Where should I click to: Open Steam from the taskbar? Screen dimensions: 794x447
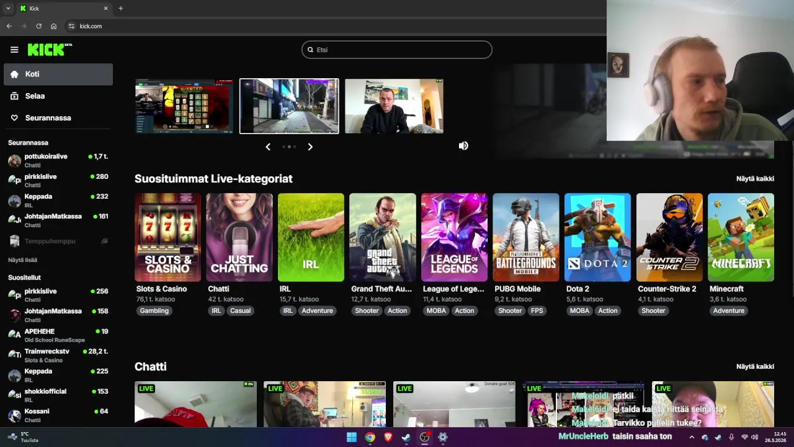406,437
